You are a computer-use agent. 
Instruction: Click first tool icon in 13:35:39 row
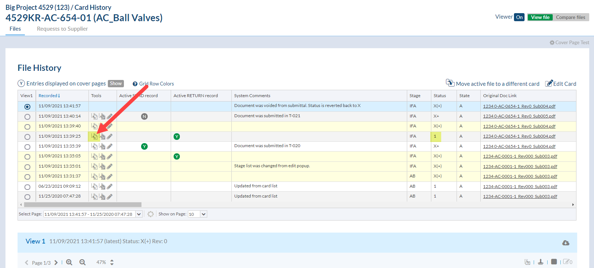coord(94,146)
